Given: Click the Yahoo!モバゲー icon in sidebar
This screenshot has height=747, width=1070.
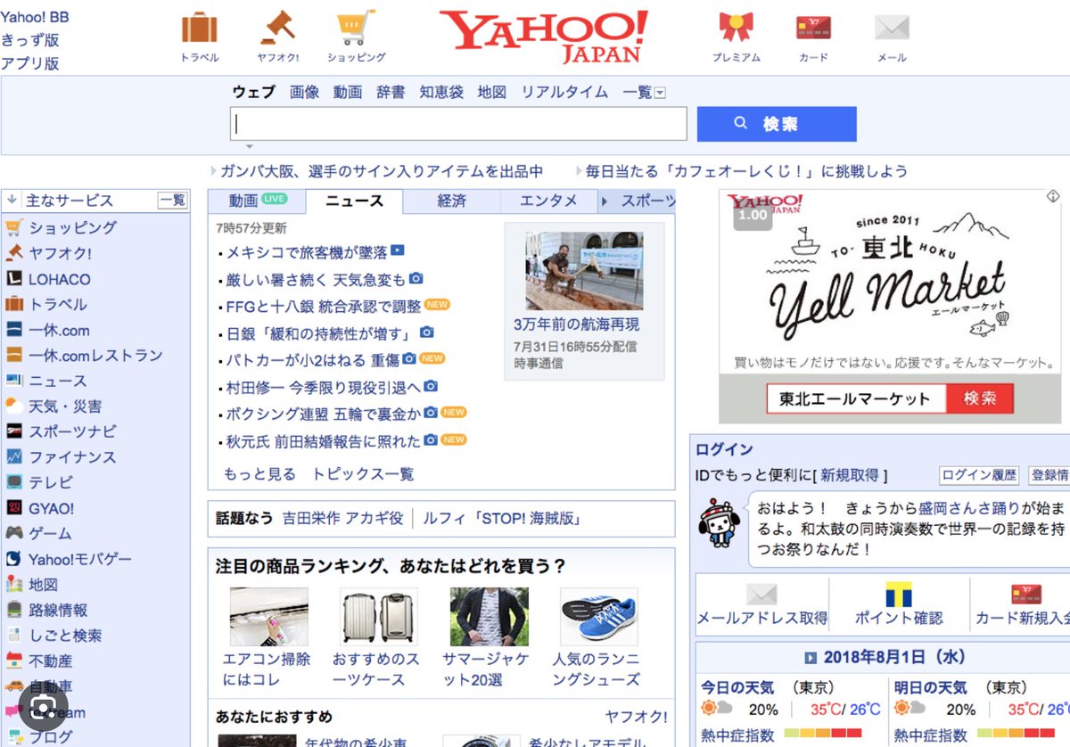Looking at the screenshot, I should tap(13, 559).
